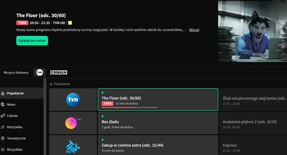Click the Popularne section heading text
This screenshot has width=287, height=155.
click(62, 84)
